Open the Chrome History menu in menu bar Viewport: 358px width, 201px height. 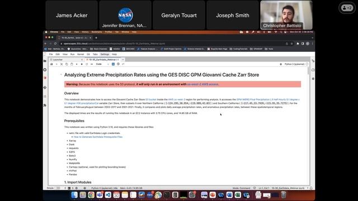pyautogui.click(x=85, y=32)
